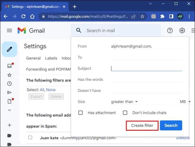Screen dimensions: 195x147
Task: Open Gmail Support help icon
Action: (x=170, y=30)
